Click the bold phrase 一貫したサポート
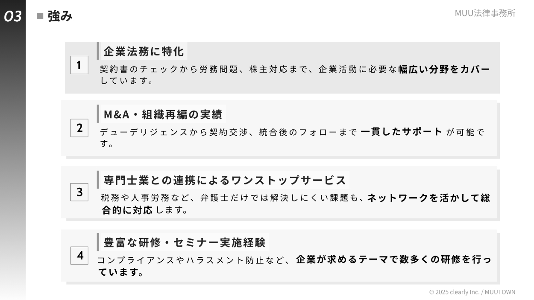This screenshot has height=300, width=534. tap(401, 132)
